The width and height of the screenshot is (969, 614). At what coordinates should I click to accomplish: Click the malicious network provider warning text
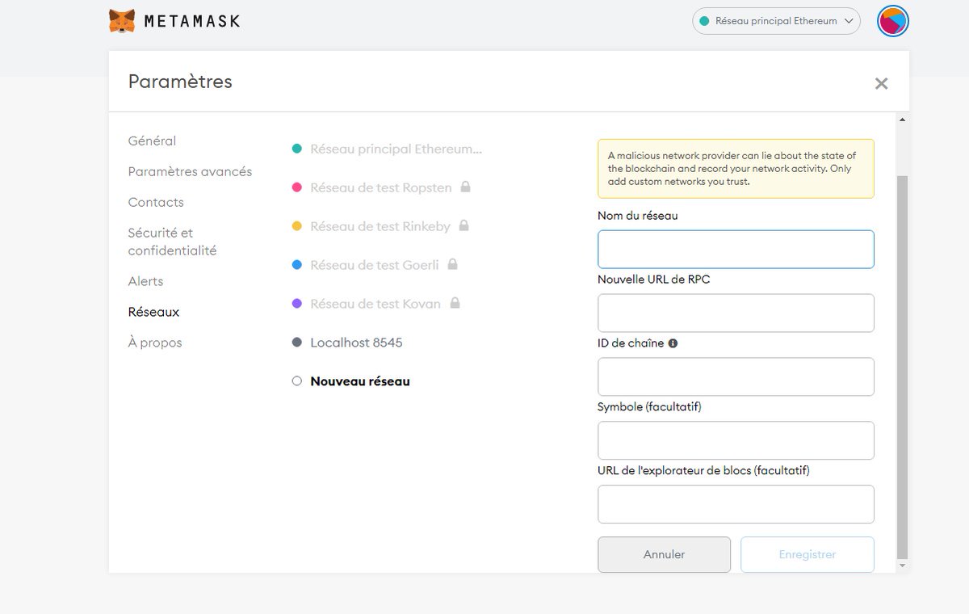point(732,169)
